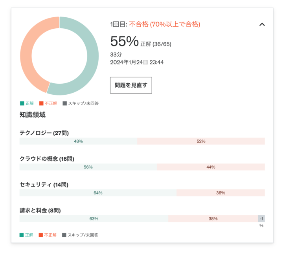Viewport: 283px width, 253px height.
Task: Click the orange 不正解 legend square under donut
Action: pos(41,104)
